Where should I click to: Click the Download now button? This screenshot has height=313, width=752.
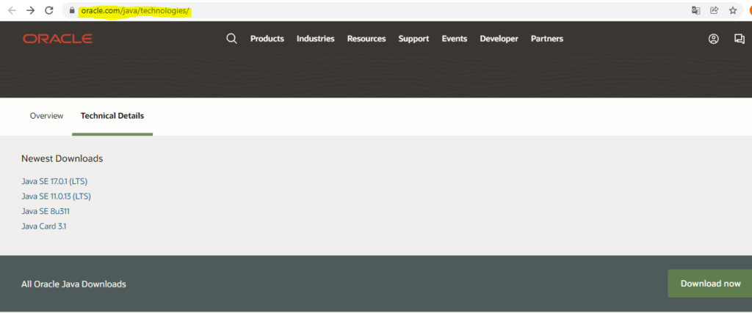tap(710, 284)
